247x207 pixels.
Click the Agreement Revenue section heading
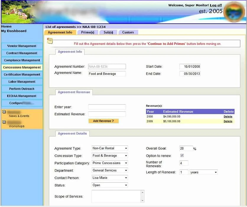pyautogui.click(x=74, y=92)
